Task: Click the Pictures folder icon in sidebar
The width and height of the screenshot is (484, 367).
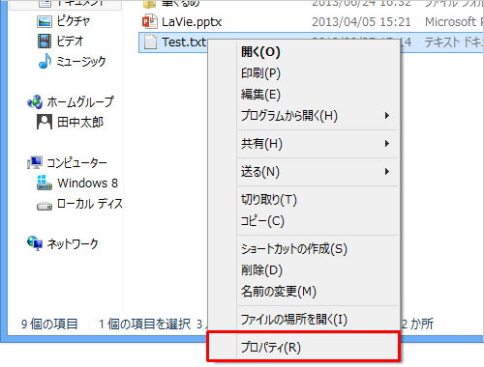Action: pos(45,21)
